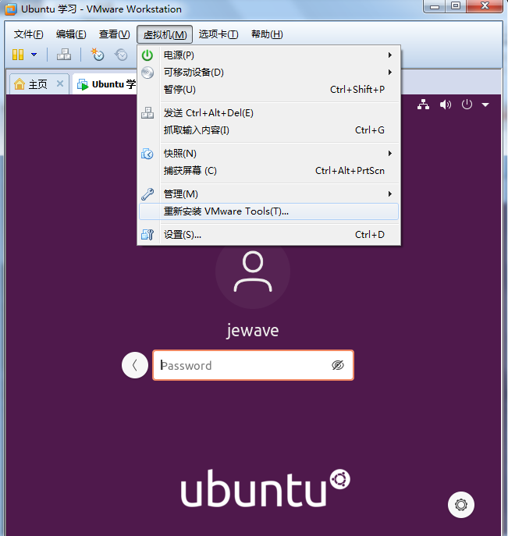Screen dimensions: 508x536
Task: Click the revert snapshot toolbar icon
Action: pos(121,55)
